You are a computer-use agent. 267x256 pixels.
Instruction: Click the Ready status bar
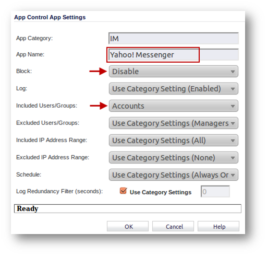point(128,208)
